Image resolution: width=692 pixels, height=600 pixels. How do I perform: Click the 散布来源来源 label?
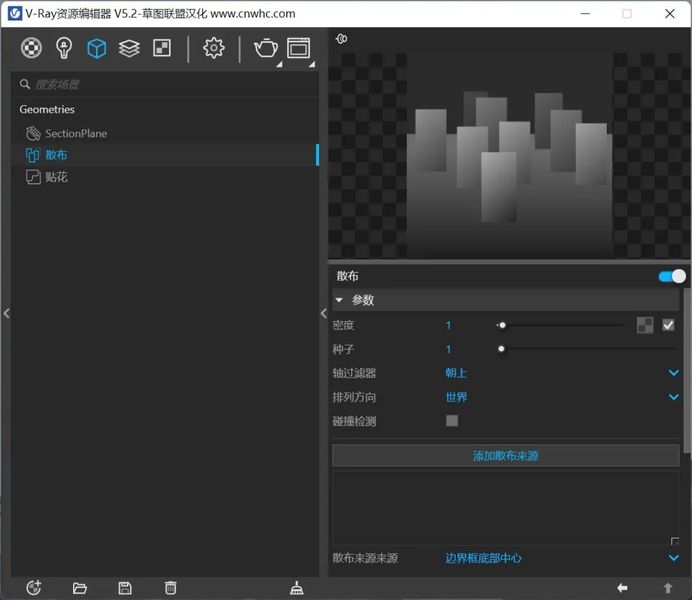(365, 558)
